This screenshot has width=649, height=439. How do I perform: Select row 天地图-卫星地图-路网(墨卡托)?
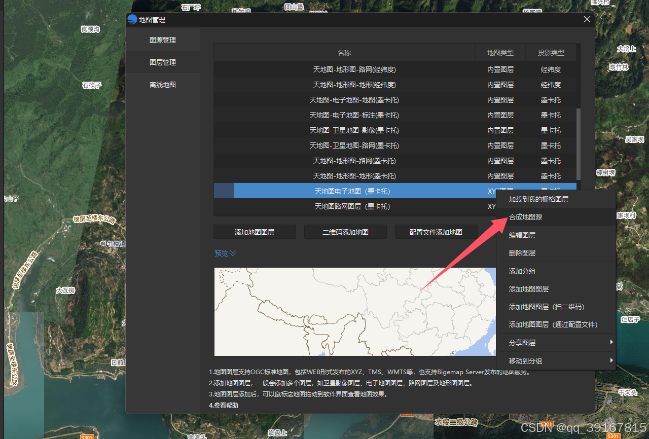(395, 145)
